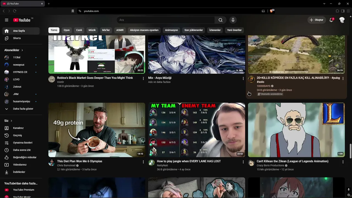
Task: Select Yeni öneriler chip
Action: click(234, 30)
